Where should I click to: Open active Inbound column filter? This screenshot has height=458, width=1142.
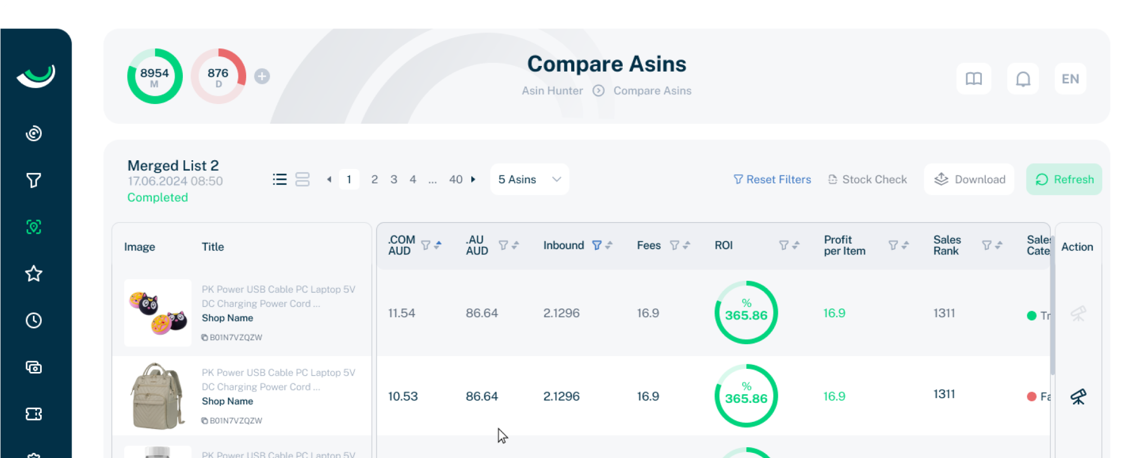point(596,245)
